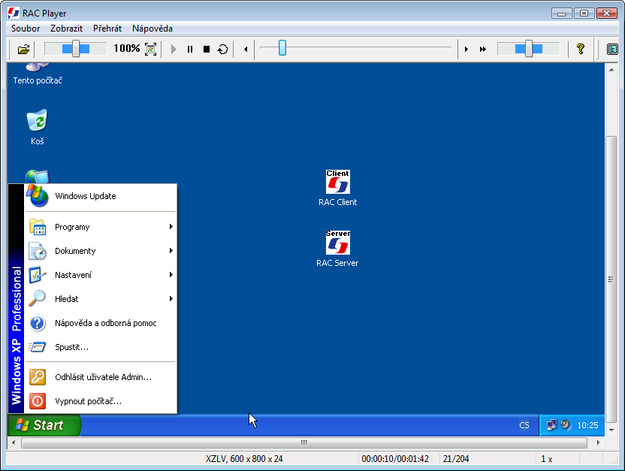
Task: Open the Přehrát menu
Action: 107,29
